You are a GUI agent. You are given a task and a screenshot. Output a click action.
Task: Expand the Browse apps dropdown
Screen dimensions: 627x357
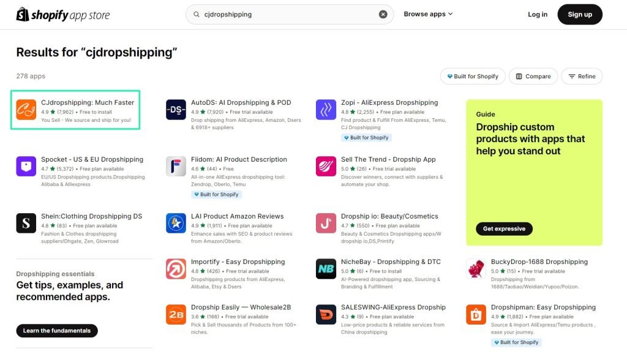[x=428, y=14]
